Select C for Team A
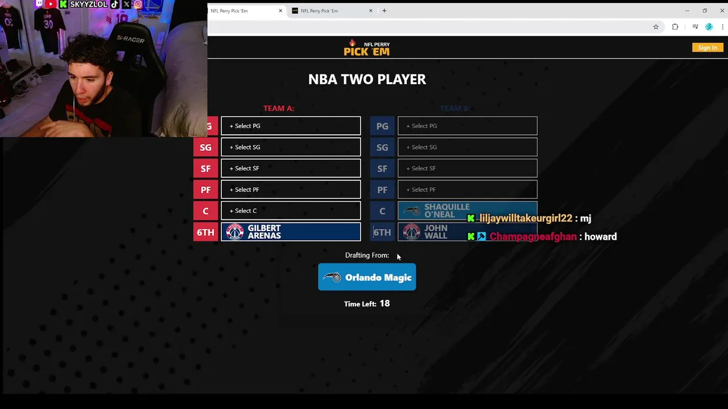This screenshot has width=728, height=409. point(291,211)
